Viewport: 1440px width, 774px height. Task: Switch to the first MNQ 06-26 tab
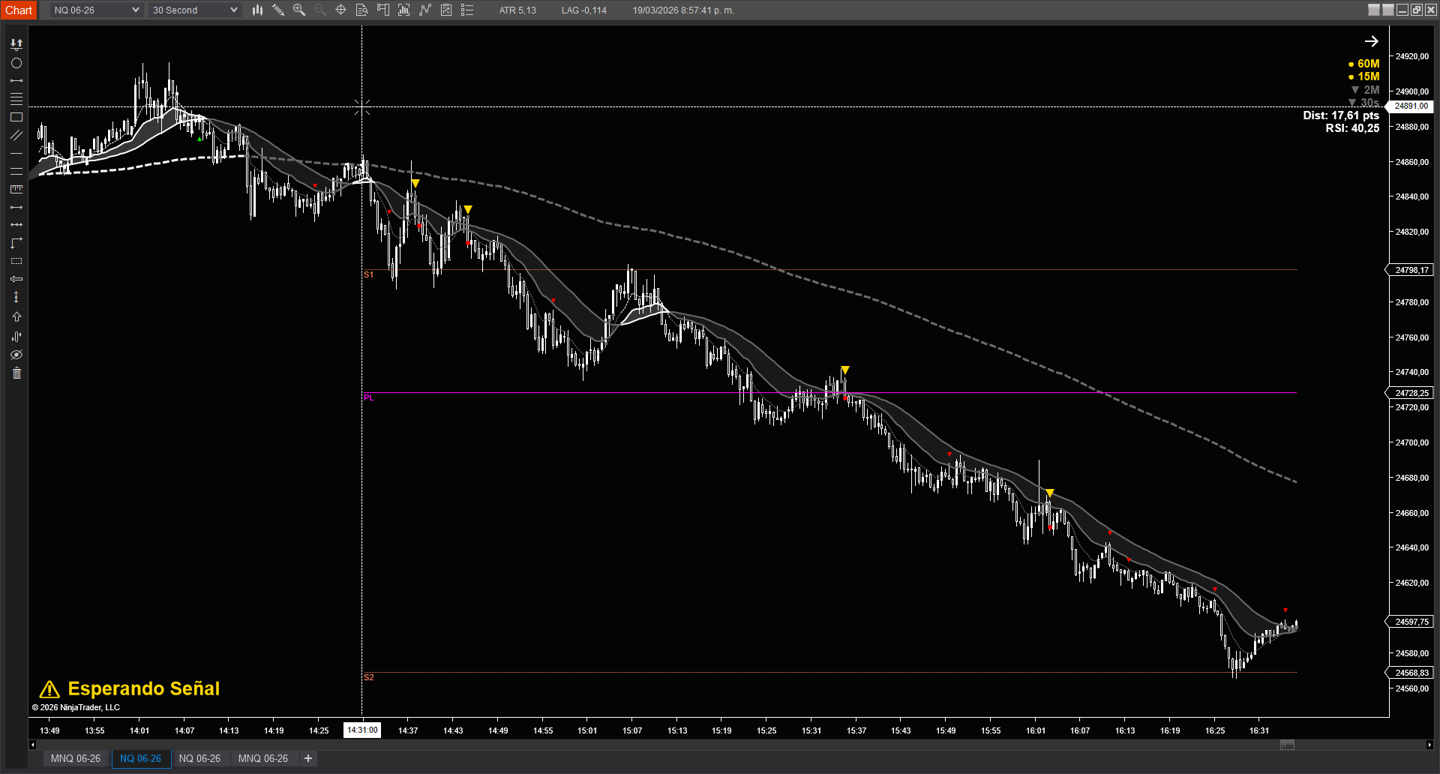pyautogui.click(x=75, y=758)
